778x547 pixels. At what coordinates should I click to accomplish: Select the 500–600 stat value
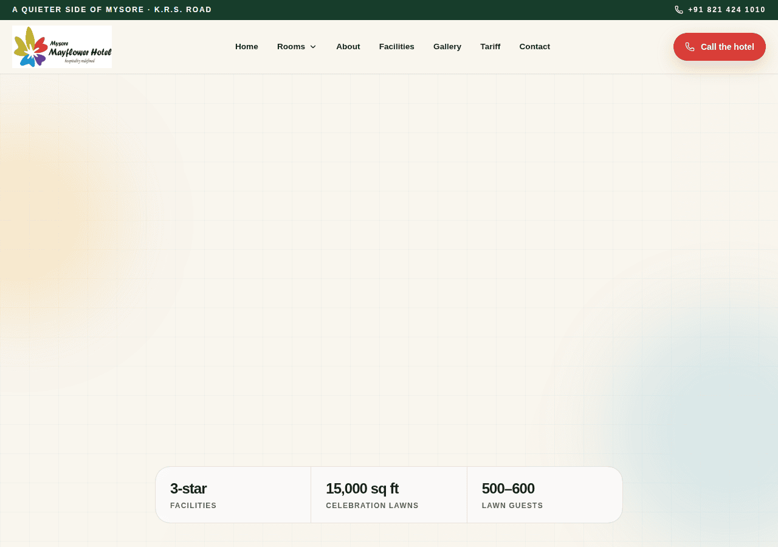(x=508, y=489)
